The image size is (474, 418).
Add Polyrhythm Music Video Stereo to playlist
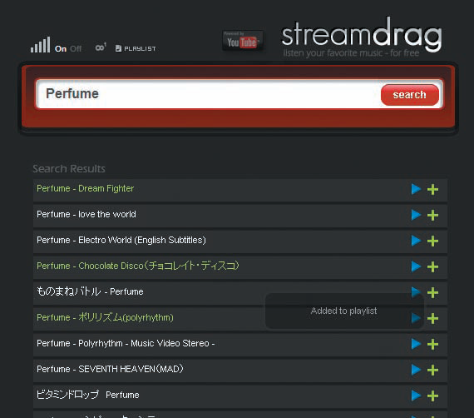pos(432,344)
